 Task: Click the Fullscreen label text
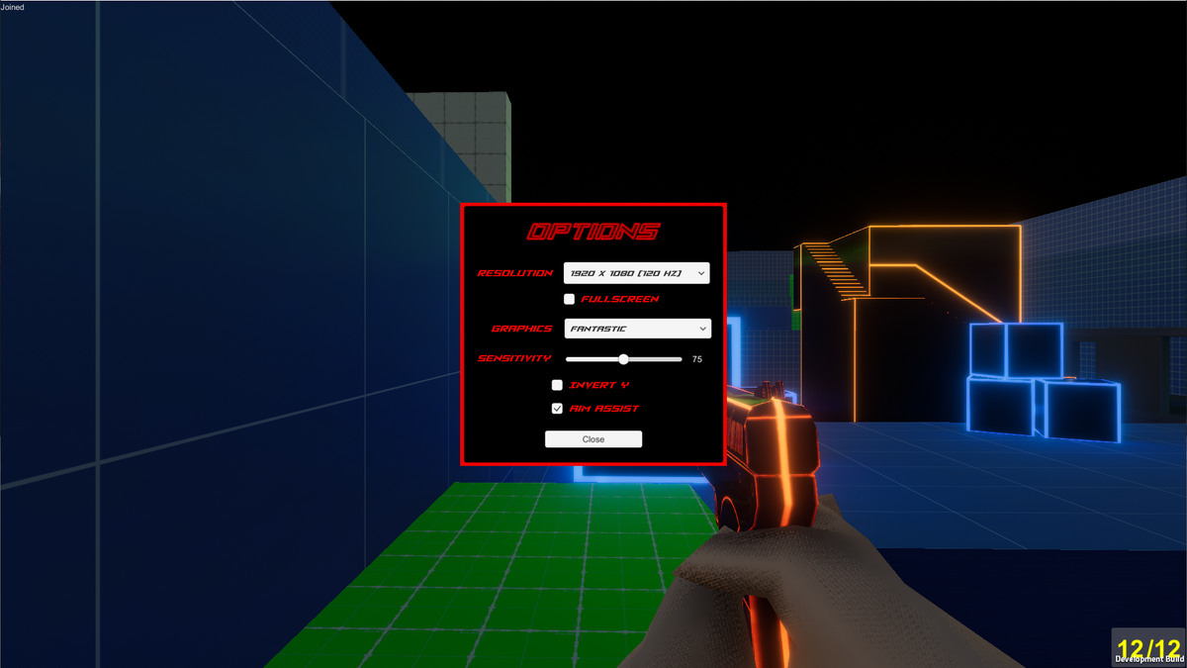[x=620, y=299]
